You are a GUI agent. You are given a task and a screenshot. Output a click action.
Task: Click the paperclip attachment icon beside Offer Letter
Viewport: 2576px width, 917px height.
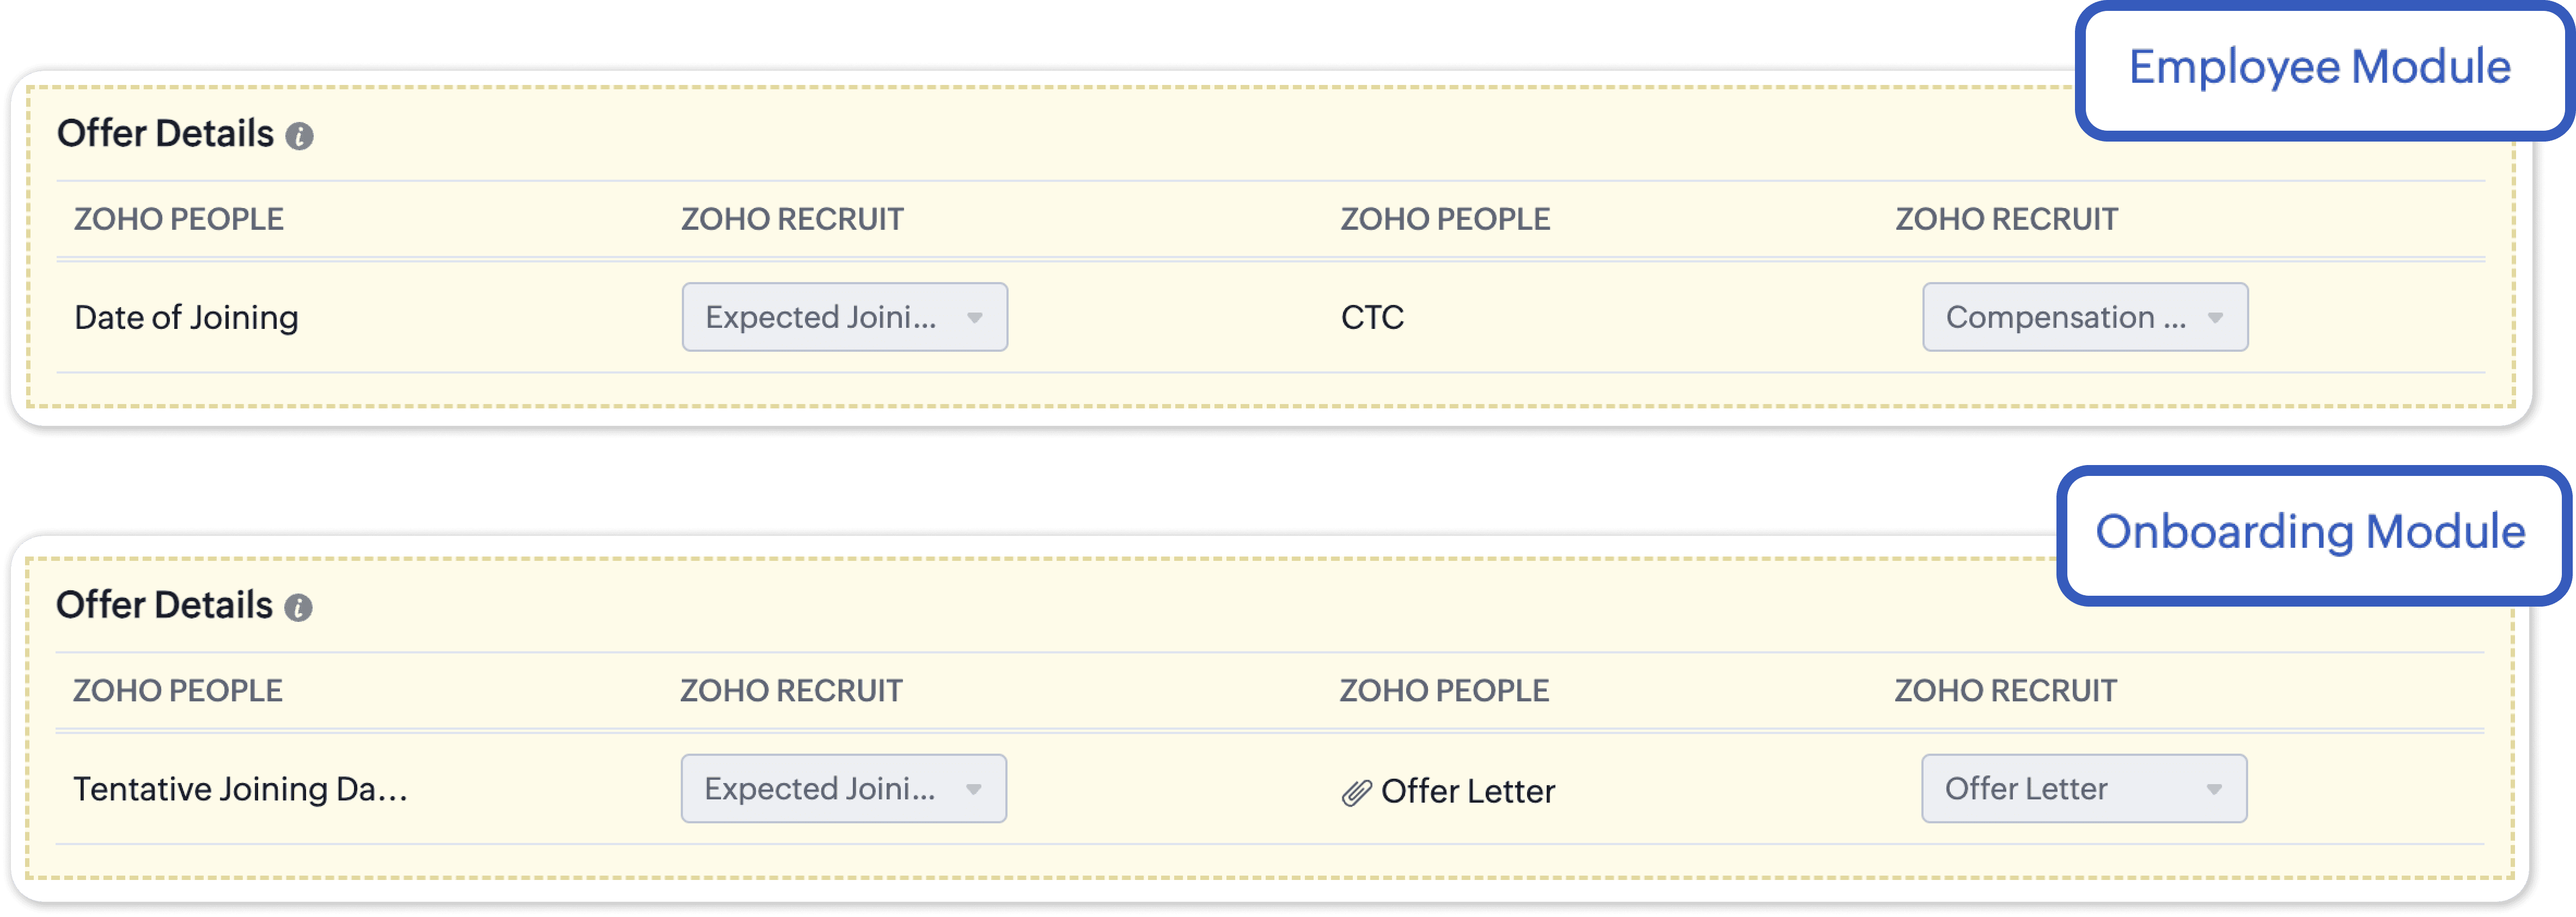click(1355, 792)
